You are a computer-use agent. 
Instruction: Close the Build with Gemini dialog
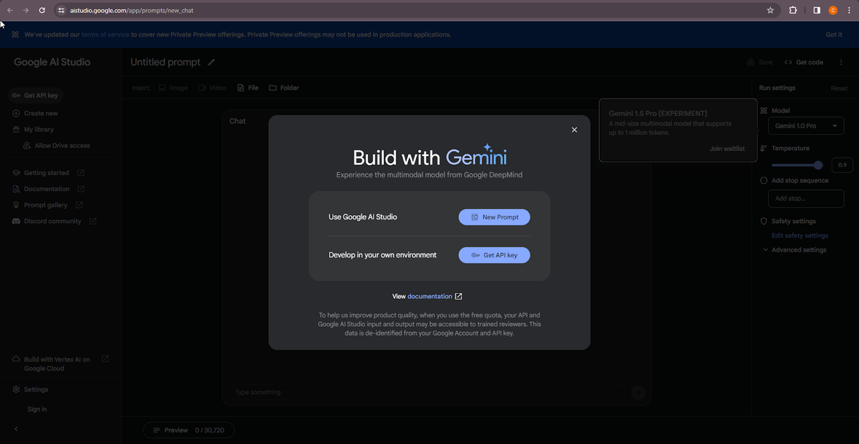click(x=574, y=130)
